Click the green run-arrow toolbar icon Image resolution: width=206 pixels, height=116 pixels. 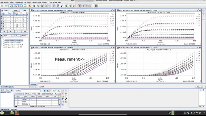[74, 6]
